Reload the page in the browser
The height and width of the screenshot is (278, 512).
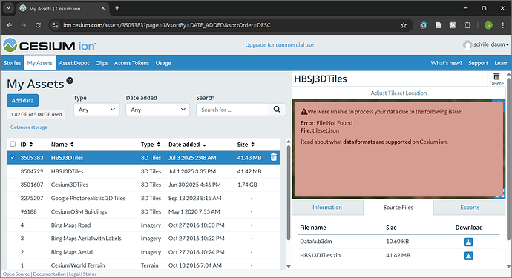(38, 25)
